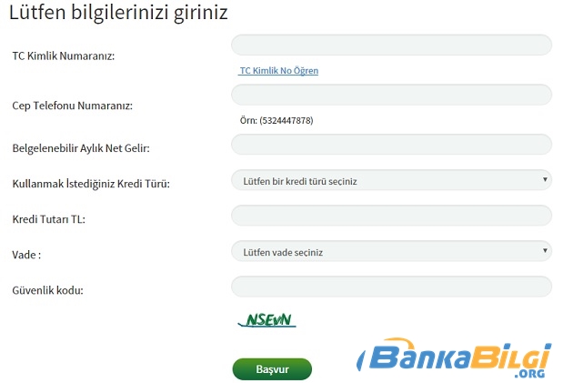The image size is (563, 383).
Task: Click the 'Kredi Tutarı TL:' label
Action: (49, 219)
